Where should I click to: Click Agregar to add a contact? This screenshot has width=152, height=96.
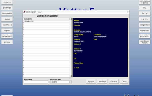point(91,81)
